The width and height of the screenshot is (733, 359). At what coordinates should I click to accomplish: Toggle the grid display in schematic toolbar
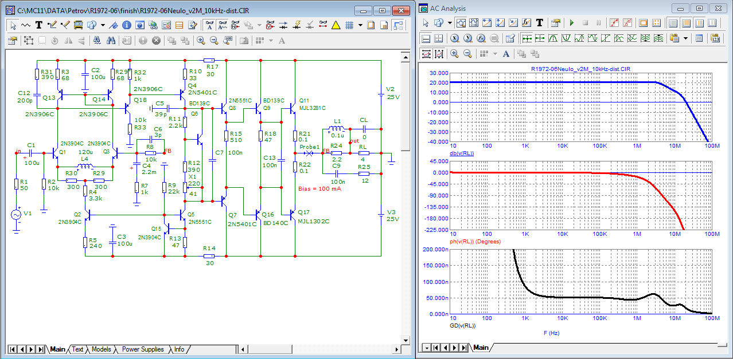[x=349, y=25]
